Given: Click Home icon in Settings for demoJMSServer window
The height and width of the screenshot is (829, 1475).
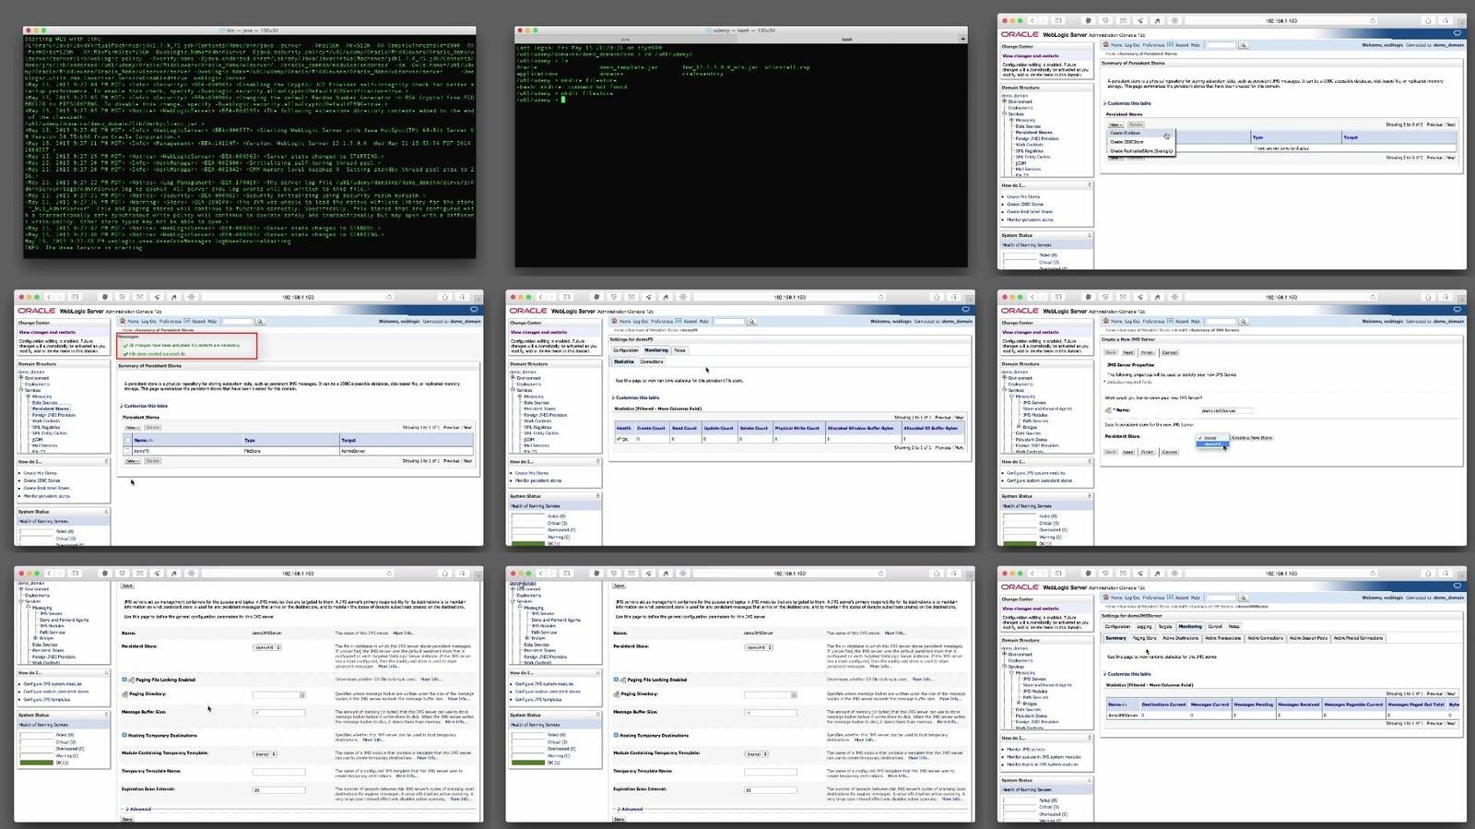Looking at the screenshot, I should pos(1108,598).
